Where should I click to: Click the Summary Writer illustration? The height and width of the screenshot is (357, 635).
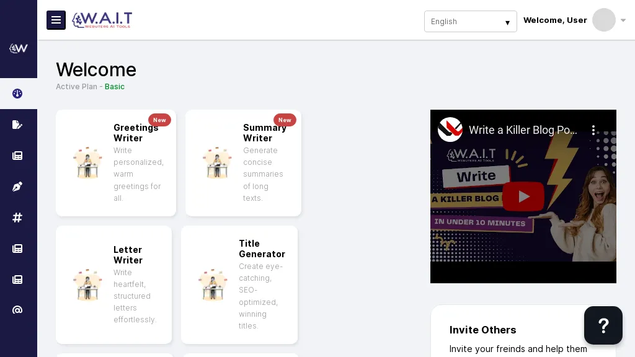tap(217, 163)
